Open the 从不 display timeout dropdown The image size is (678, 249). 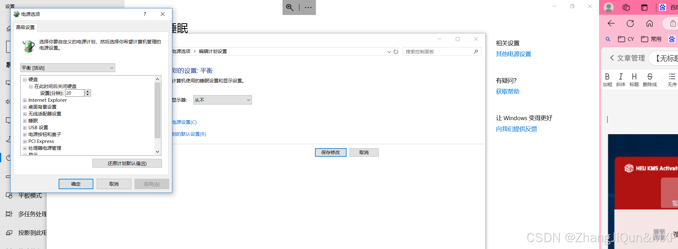tap(222, 100)
